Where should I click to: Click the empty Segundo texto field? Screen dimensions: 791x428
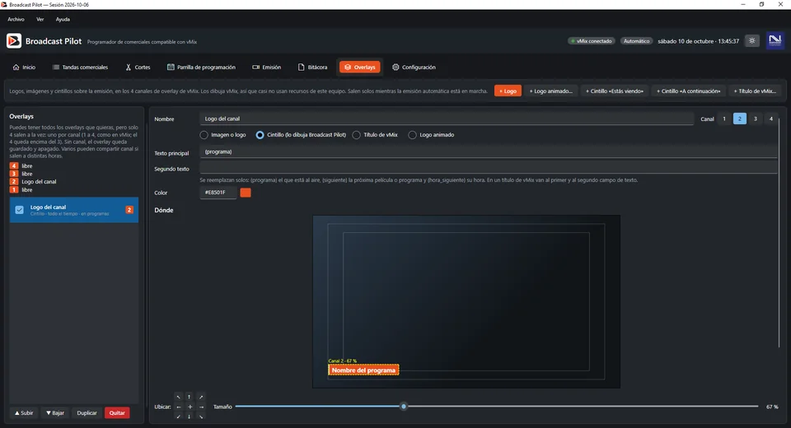click(x=489, y=168)
